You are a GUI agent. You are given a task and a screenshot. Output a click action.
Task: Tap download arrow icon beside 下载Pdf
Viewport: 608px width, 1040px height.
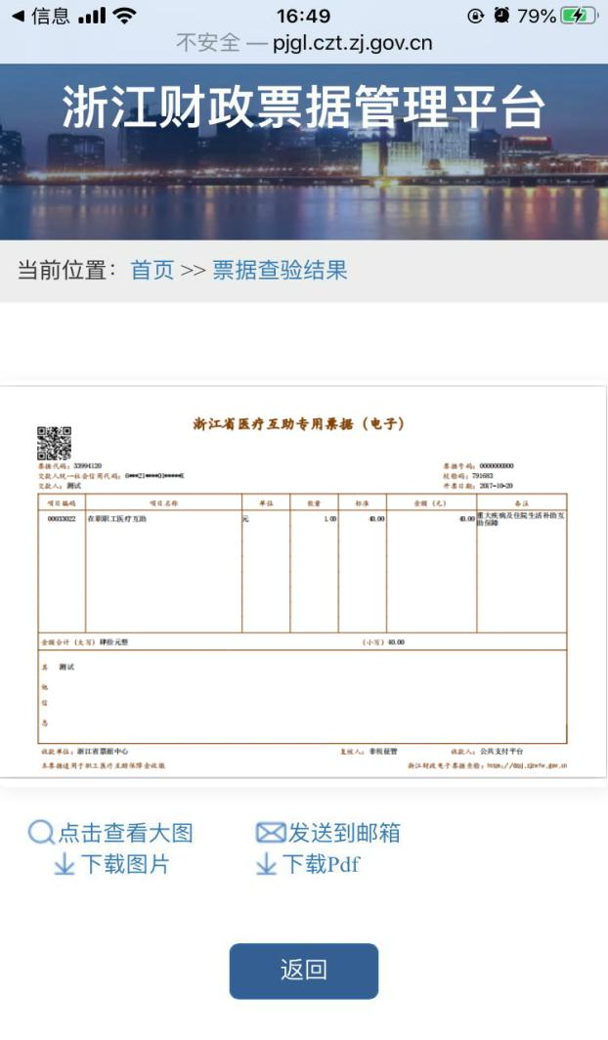pos(266,864)
